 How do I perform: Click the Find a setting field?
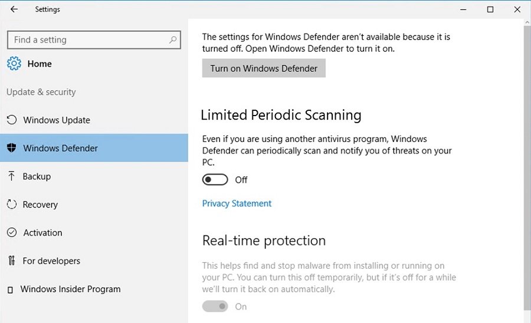click(x=94, y=40)
